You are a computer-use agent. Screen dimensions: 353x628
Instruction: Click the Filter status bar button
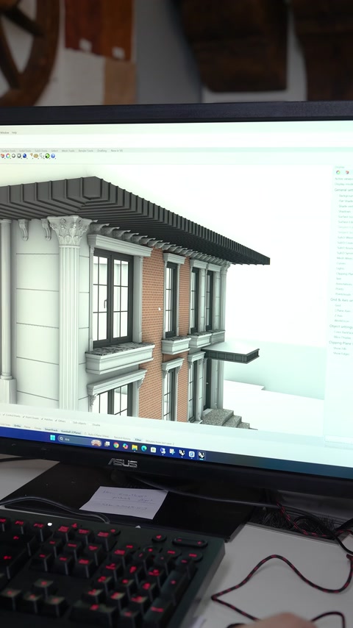click(x=138, y=440)
